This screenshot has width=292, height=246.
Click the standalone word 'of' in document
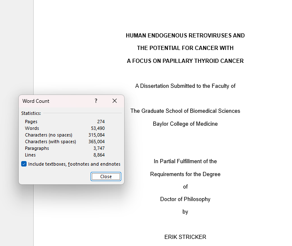click(185, 186)
